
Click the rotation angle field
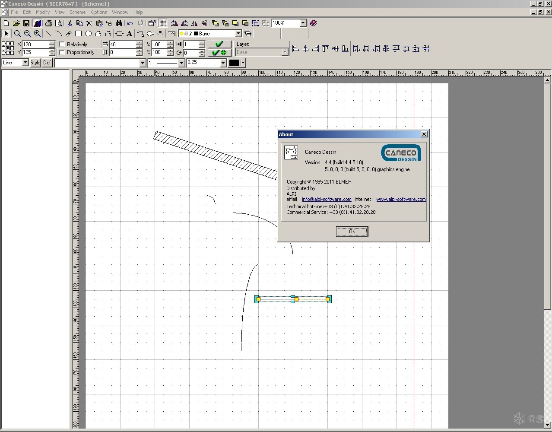pyautogui.click(x=190, y=53)
